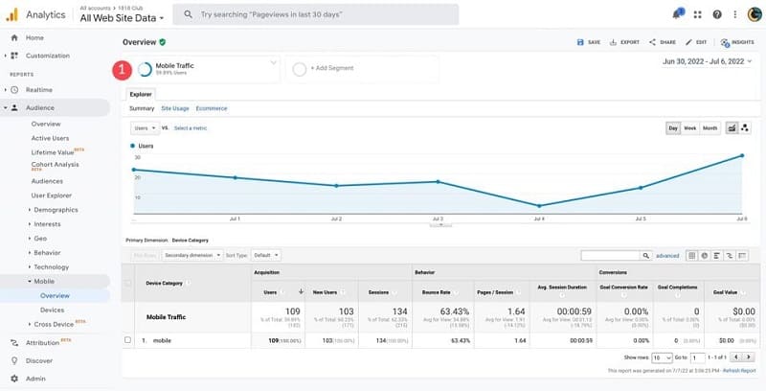Switch to the Site Usage tab

tap(174, 108)
